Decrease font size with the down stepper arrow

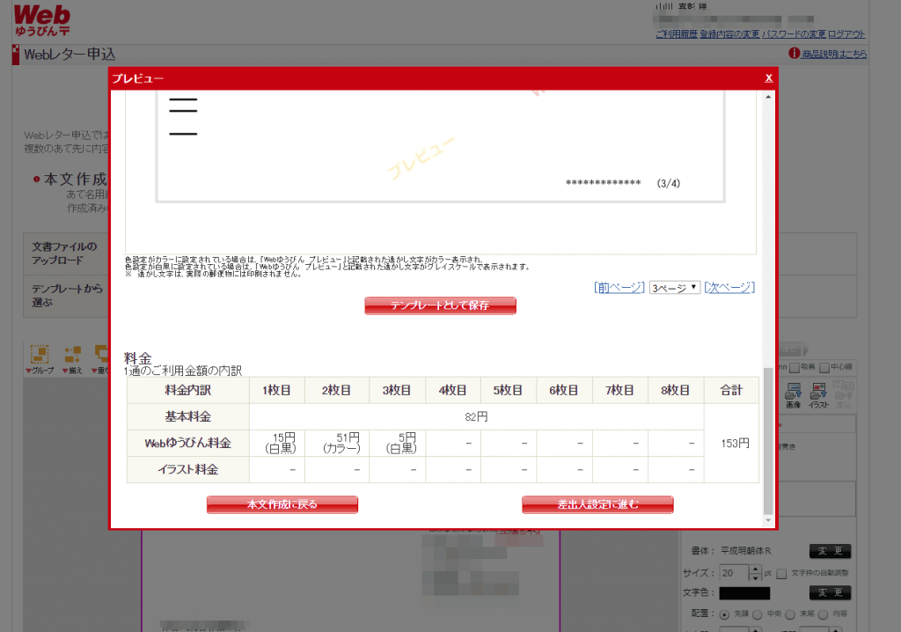(756, 577)
